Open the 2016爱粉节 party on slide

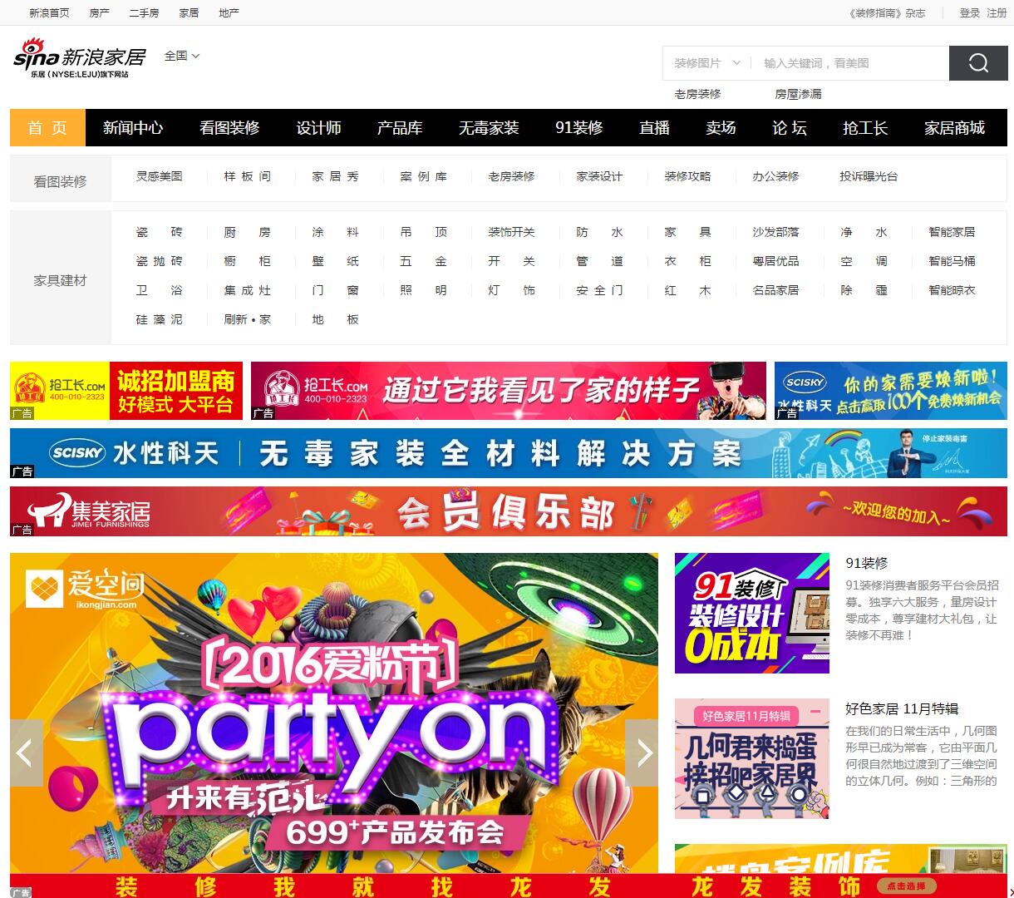[334, 713]
